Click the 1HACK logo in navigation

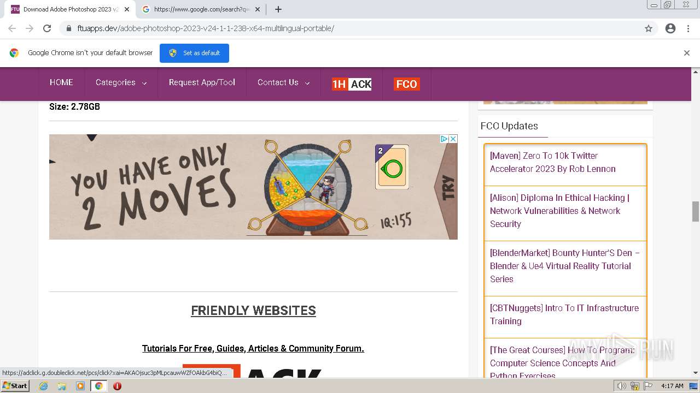[352, 84]
